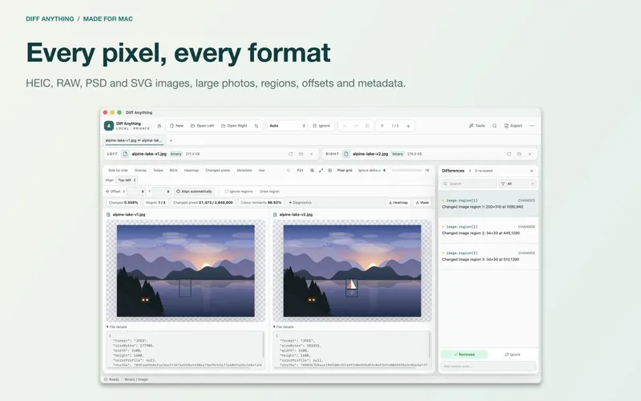The image size is (641, 401).
Task: Click the Offset X input field
Action: (136, 191)
